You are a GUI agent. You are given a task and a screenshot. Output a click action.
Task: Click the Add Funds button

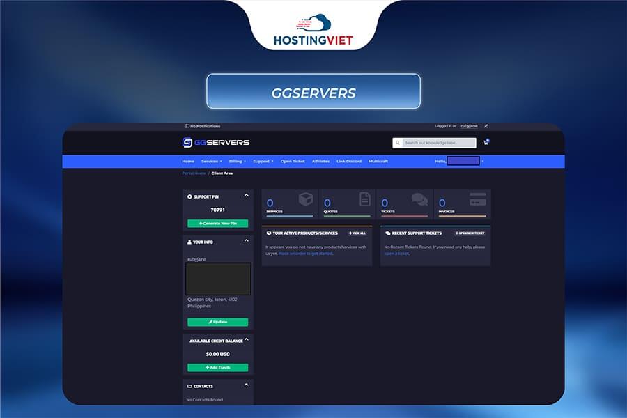coord(217,366)
